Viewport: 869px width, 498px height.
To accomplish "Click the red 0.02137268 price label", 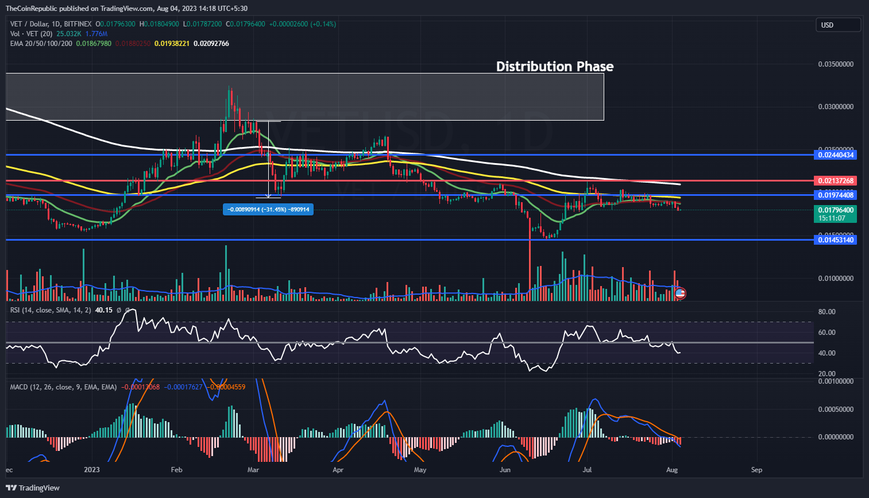I will pos(836,181).
